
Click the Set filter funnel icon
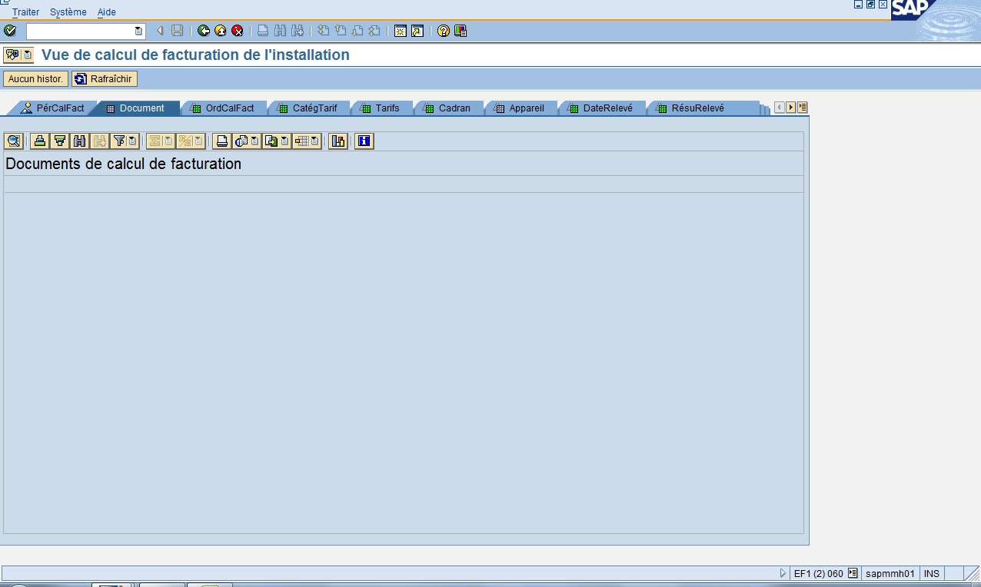pyautogui.click(x=119, y=141)
